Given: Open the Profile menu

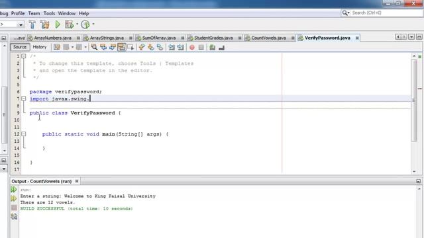Looking at the screenshot, I should (18, 13).
